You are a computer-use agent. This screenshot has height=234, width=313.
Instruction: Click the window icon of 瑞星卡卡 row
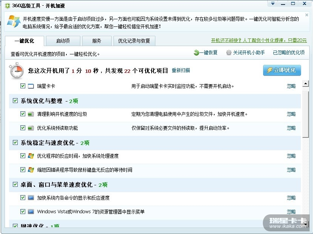click(31, 86)
